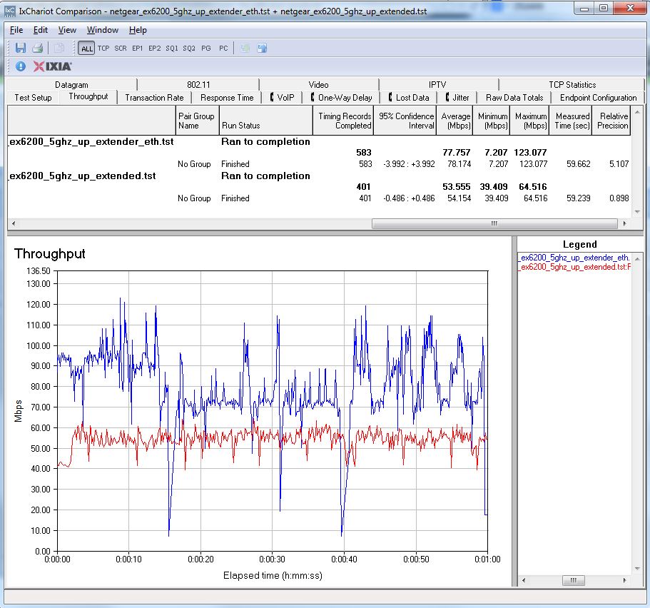Click the IXIA logo

53,66
